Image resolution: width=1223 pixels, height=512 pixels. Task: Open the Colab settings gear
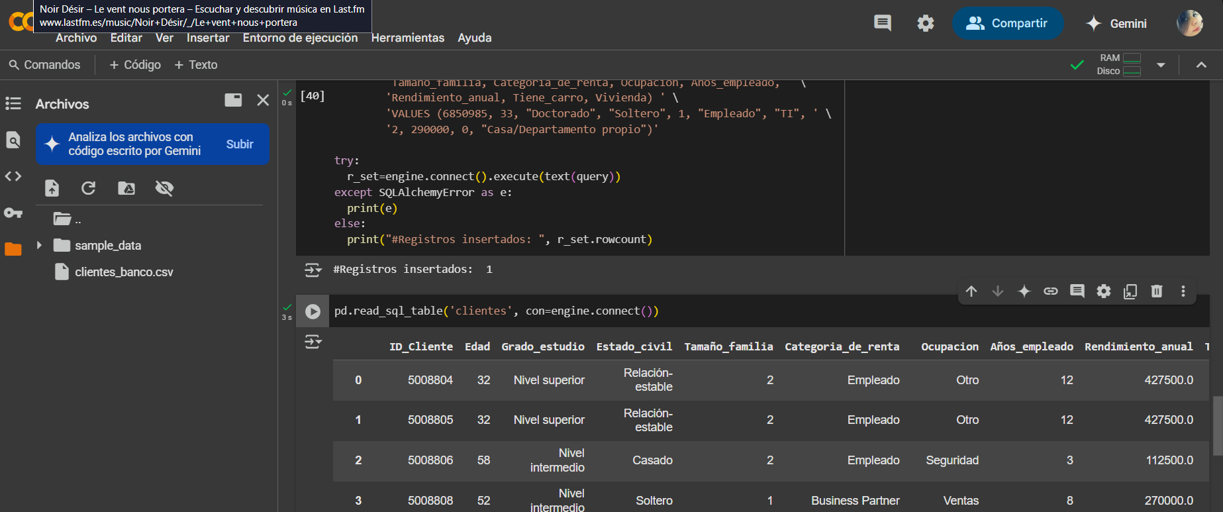pyautogui.click(x=925, y=23)
